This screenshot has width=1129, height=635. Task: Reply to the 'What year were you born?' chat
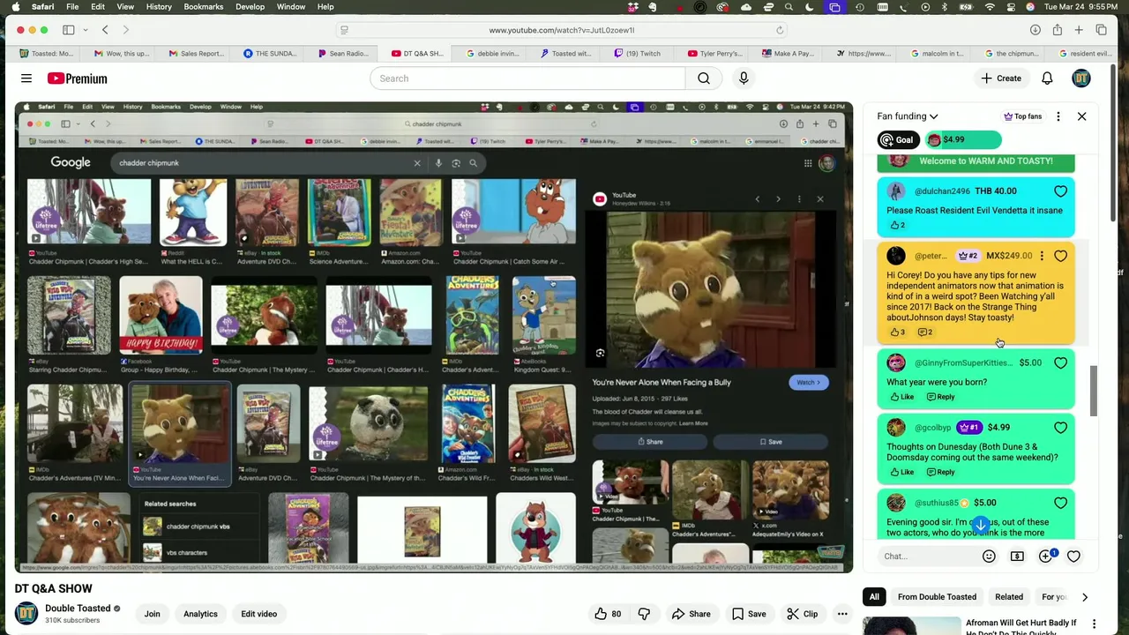tap(941, 397)
